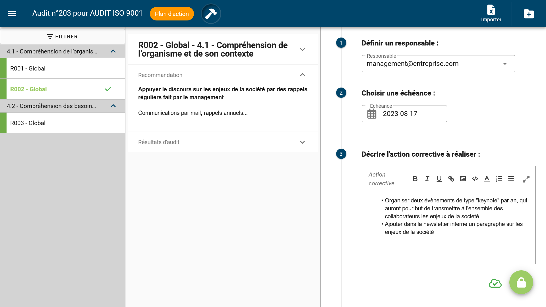Expand the editor to fullscreen
Screen dimensions: 546x307
526,179
